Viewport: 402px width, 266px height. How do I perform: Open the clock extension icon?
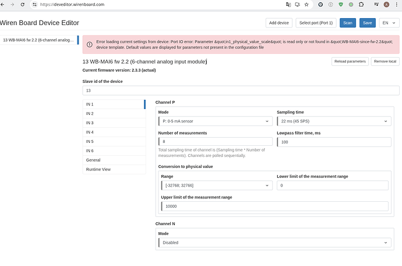[x=320, y=4]
